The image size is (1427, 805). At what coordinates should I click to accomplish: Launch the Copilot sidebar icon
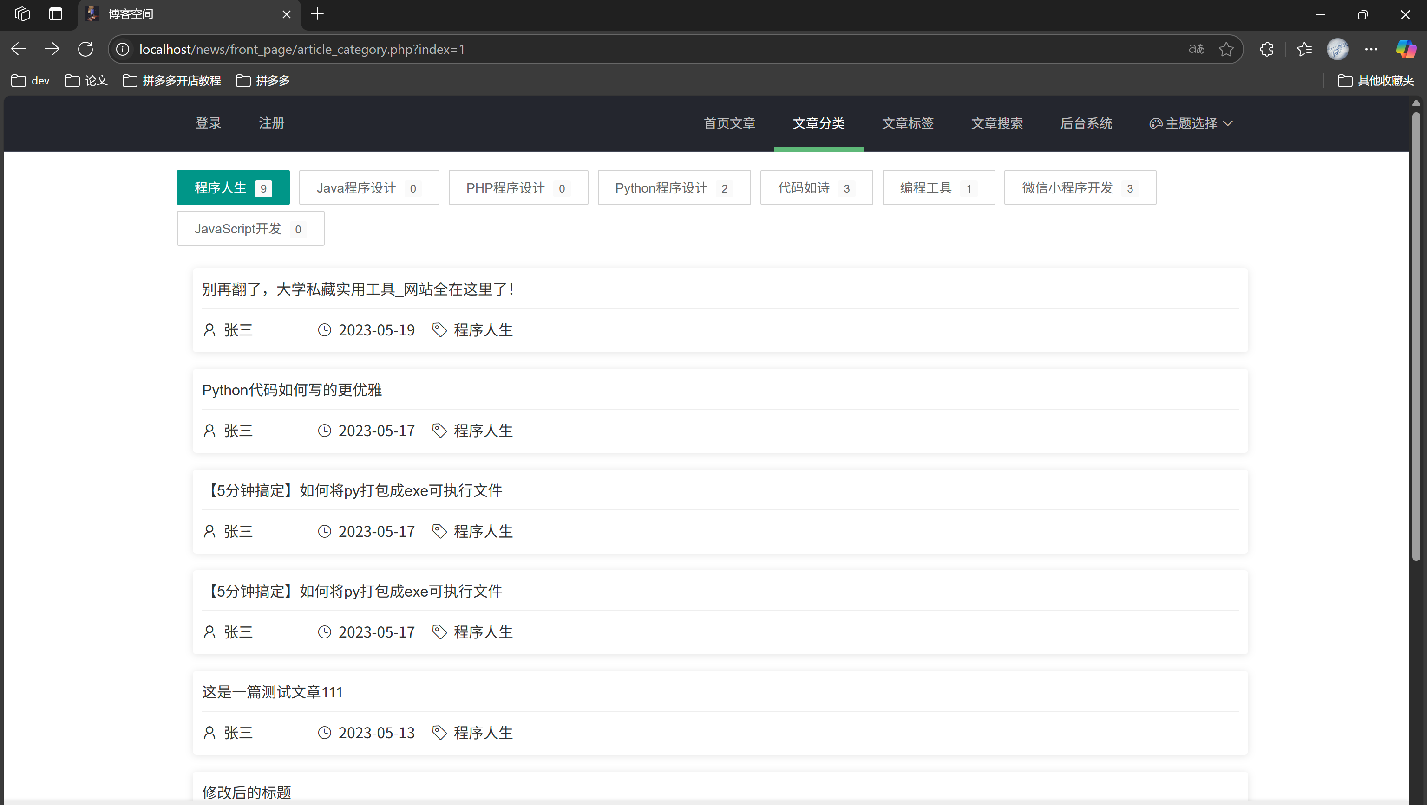(x=1406, y=49)
